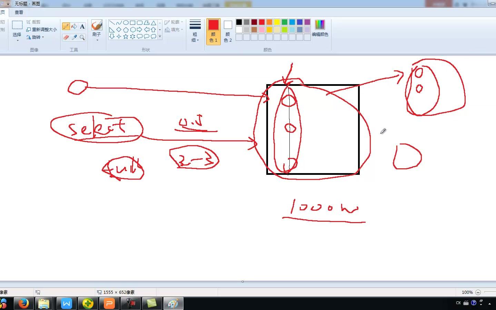Screen dimensions: 496x310
Task: Open the WPS Presentation taskbar icon
Action: (109, 303)
